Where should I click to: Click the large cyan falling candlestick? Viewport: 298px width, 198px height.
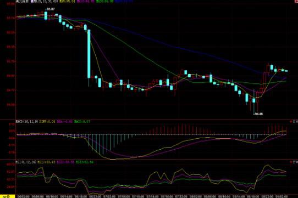tap(89, 54)
